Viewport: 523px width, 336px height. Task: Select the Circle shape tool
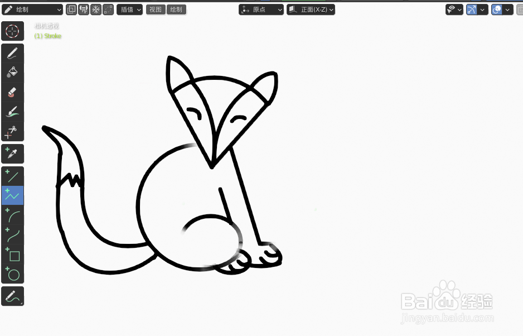[x=12, y=274]
